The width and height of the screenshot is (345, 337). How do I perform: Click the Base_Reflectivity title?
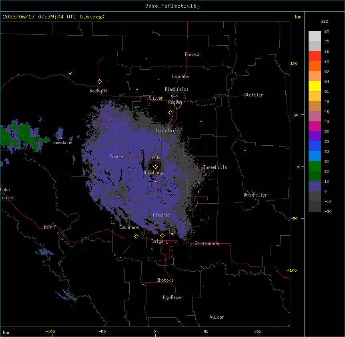point(172,6)
